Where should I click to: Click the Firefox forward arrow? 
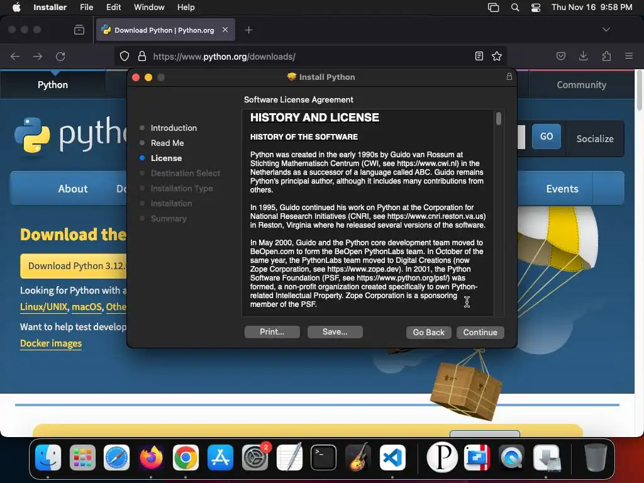pyautogui.click(x=38, y=56)
